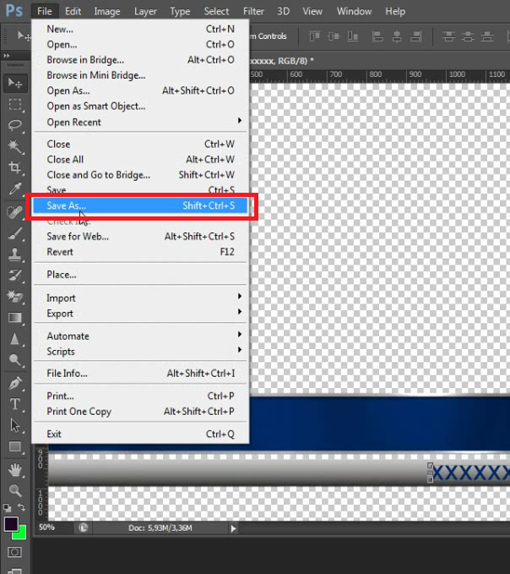Select the Horizontal Type tool
This screenshot has height=574, width=510.
click(x=15, y=404)
